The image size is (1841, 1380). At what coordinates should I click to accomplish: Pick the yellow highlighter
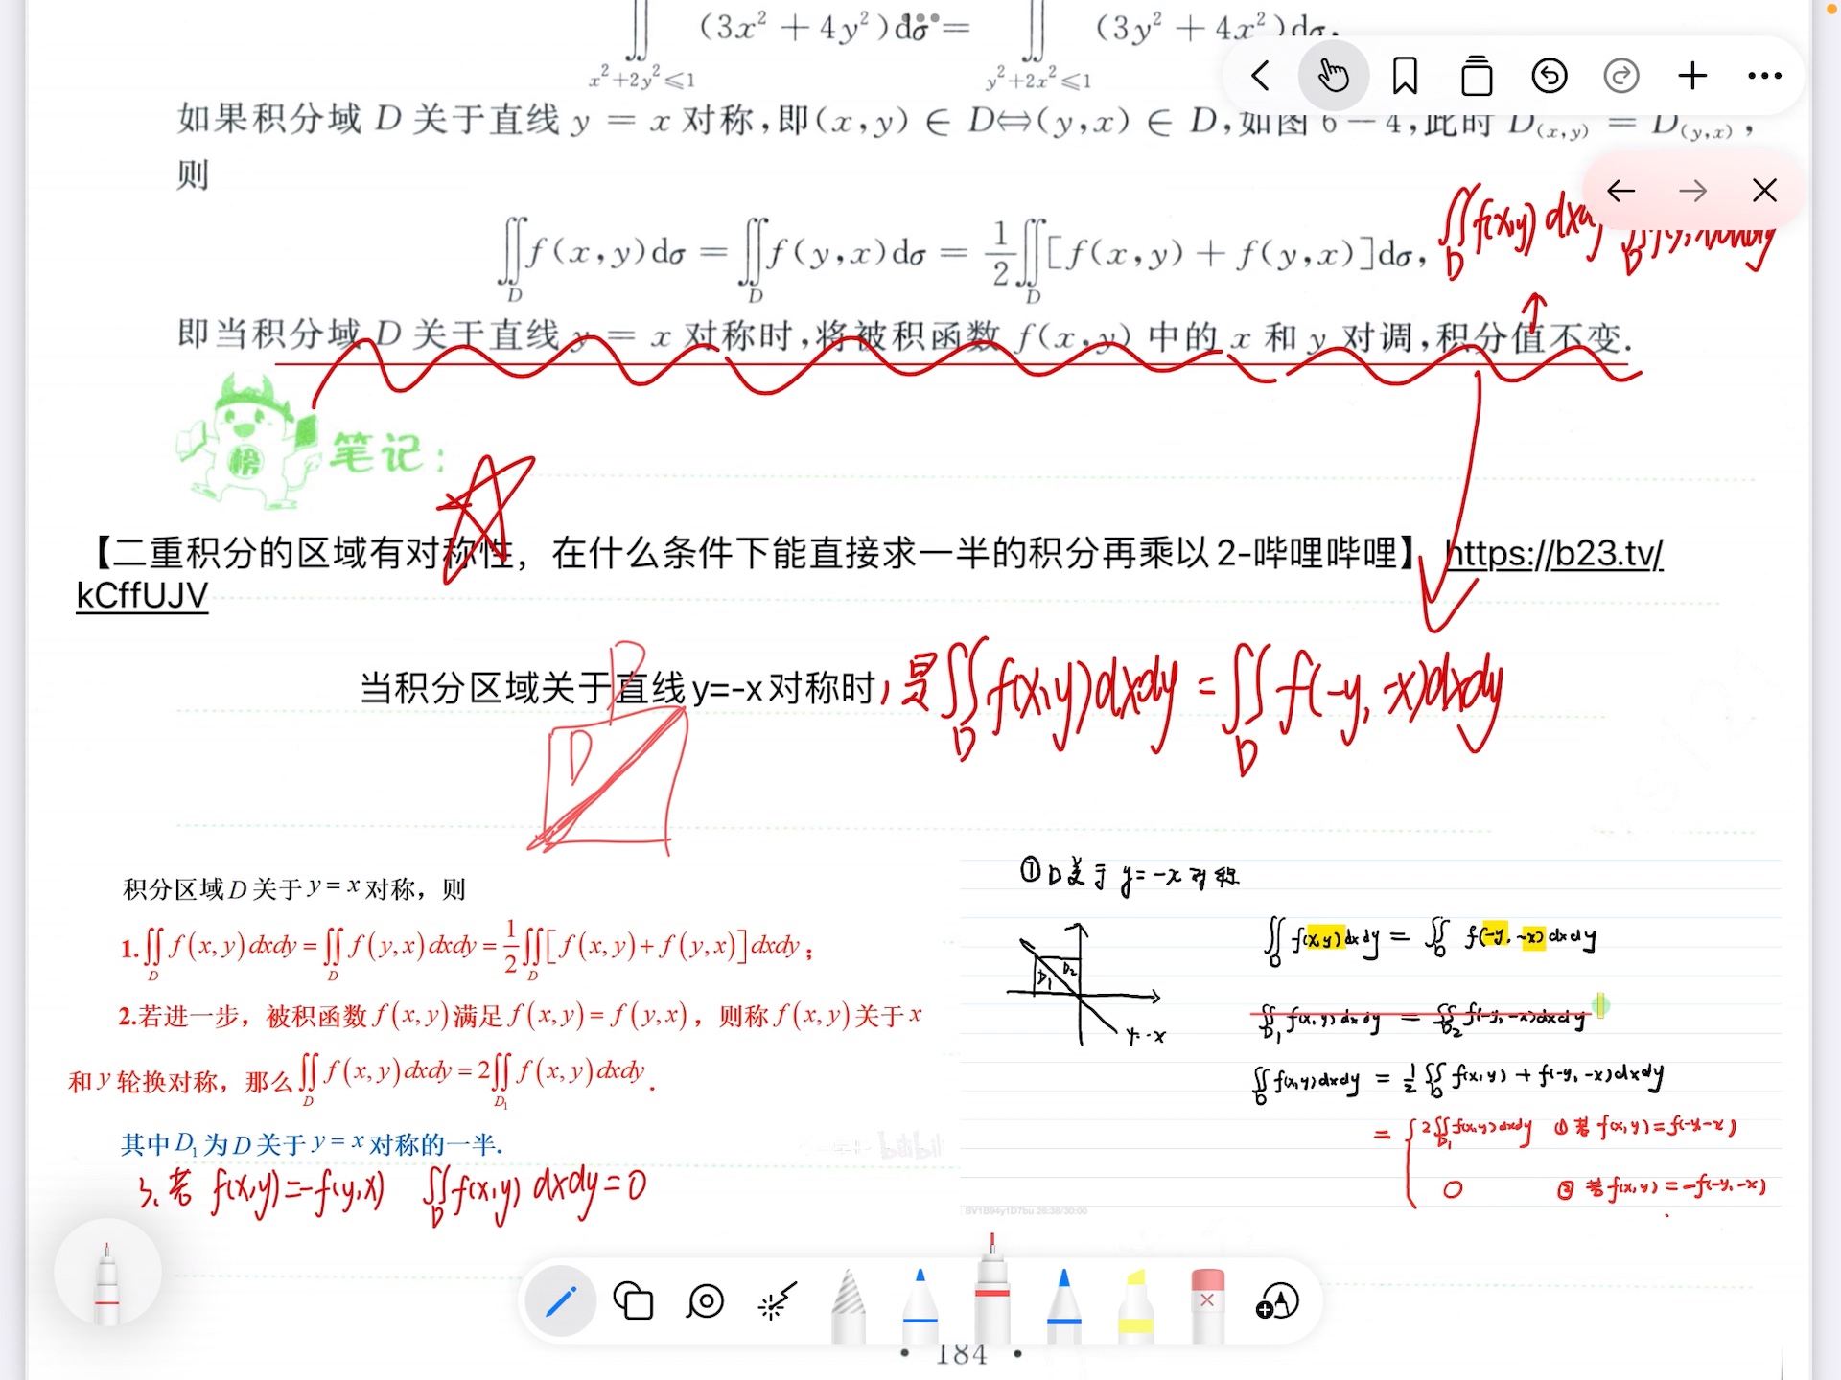click(x=1136, y=1305)
